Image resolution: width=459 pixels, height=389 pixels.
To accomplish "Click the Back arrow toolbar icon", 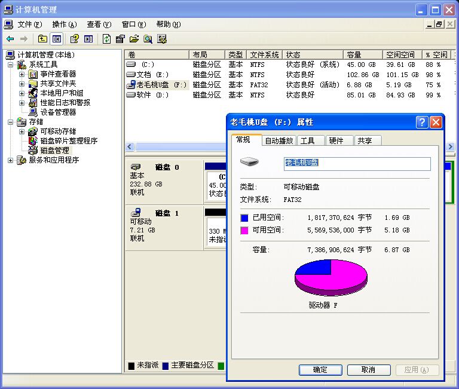I will (10, 39).
